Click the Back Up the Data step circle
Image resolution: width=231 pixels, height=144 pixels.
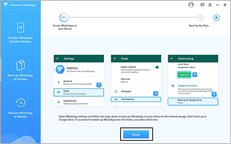(x=200, y=18)
